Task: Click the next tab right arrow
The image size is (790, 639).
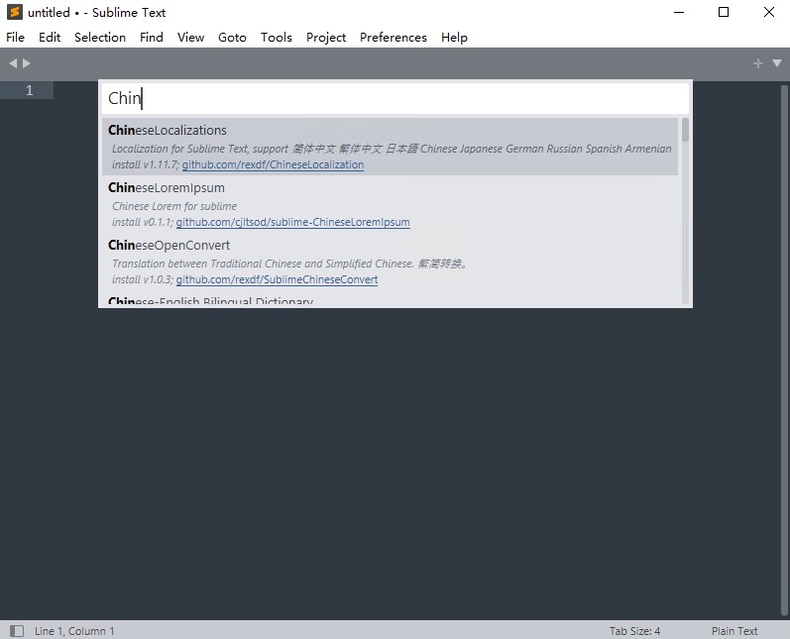Action: click(x=27, y=63)
